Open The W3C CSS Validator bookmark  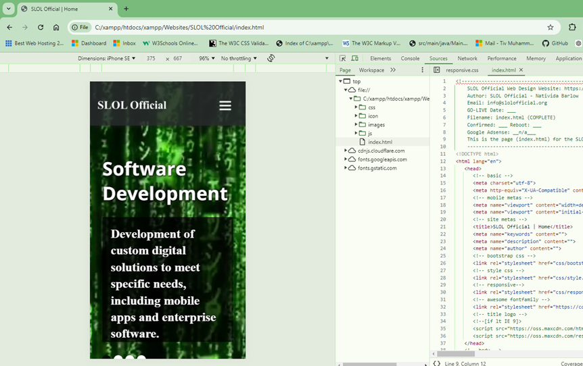239,43
